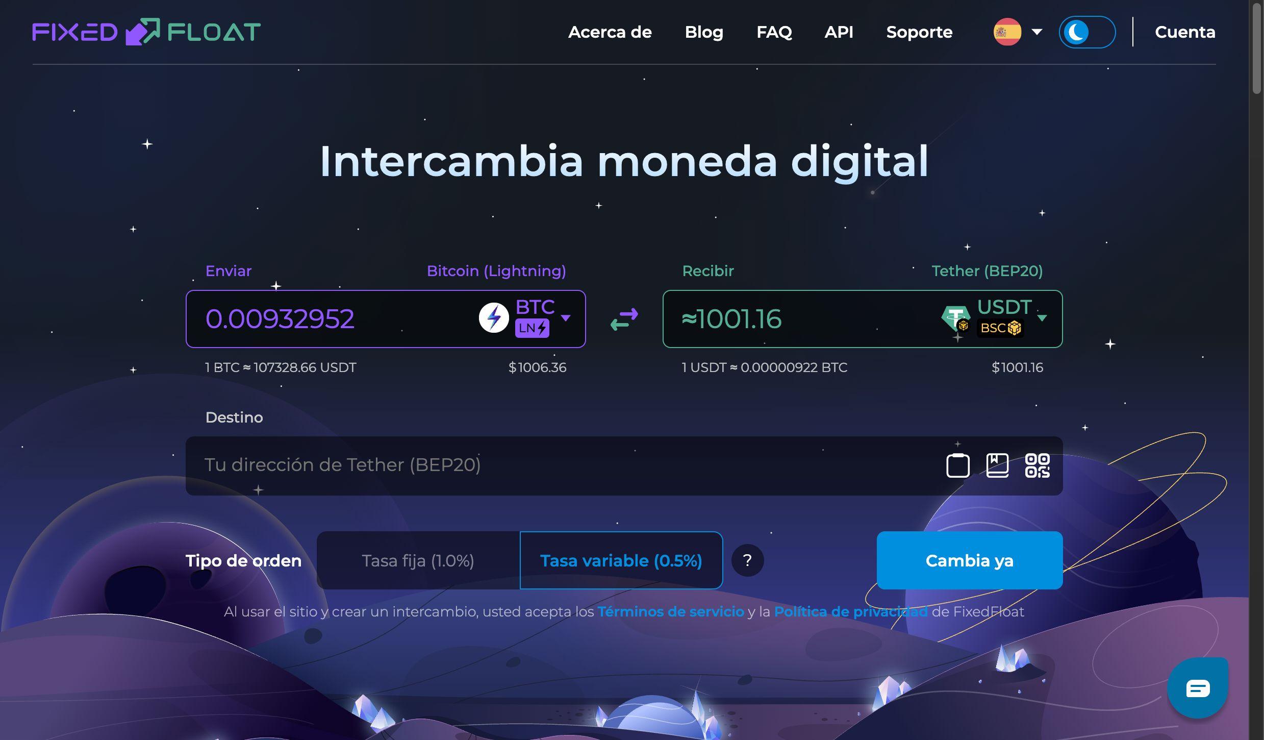
Task: Open the live chat bubble icon
Action: pyautogui.click(x=1198, y=688)
